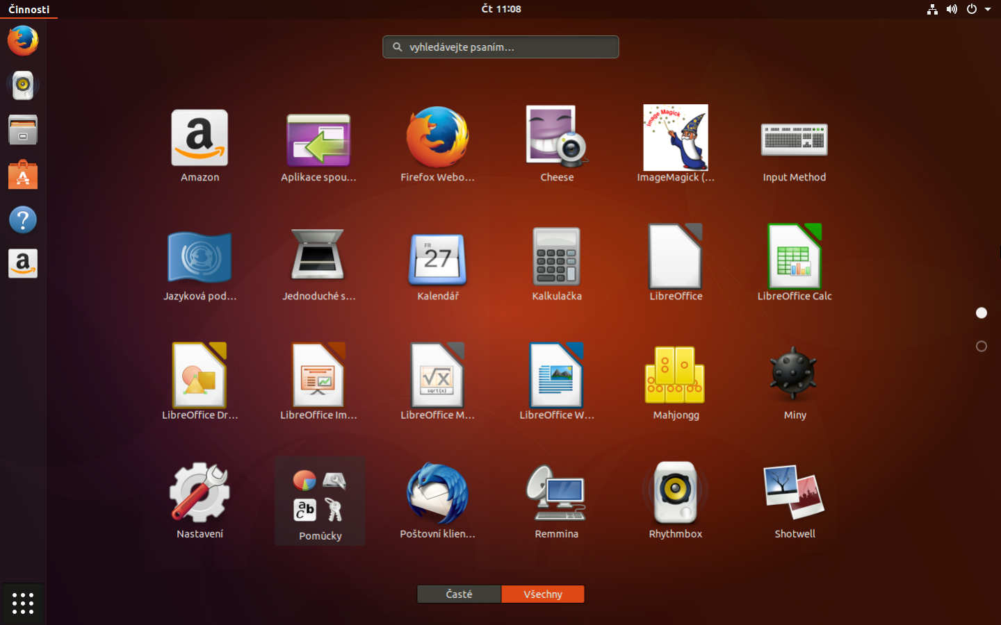Select the Všechny tab
The height and width of the screenshot is (625, 1001).
coord(543,594)
